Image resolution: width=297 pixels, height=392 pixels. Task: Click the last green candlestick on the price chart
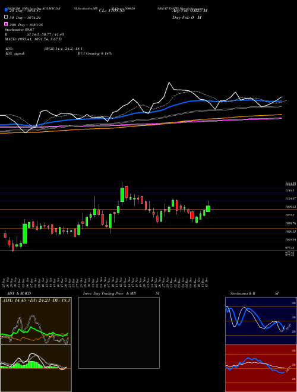click(x=208, y=208)
